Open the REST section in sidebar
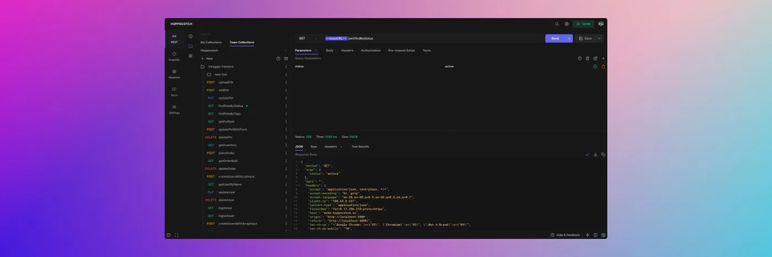This screenshot has height=257, width=772. coord(174,39)
